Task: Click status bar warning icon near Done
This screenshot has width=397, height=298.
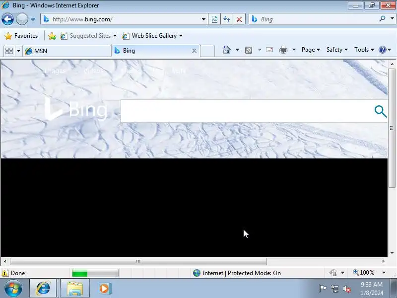Action: (x=5, y=273)
